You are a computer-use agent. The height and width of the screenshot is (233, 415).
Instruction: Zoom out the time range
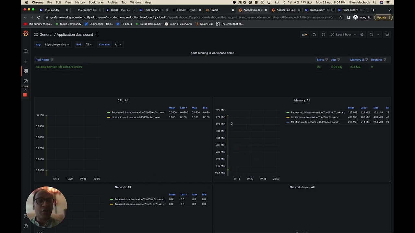tap(362, 35)
